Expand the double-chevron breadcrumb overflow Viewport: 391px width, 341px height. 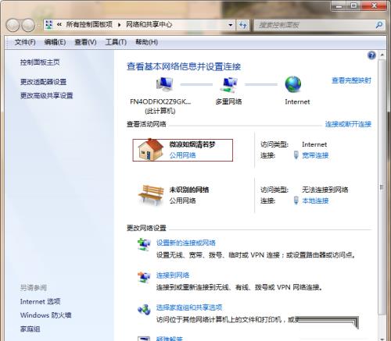coord(59,25)
